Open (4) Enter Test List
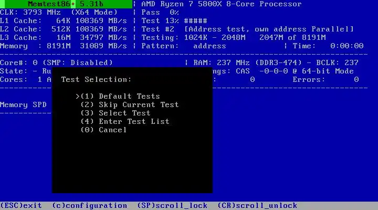Viewport: 378px width, 210px height. pyautogui.click(x=124, y=121)
